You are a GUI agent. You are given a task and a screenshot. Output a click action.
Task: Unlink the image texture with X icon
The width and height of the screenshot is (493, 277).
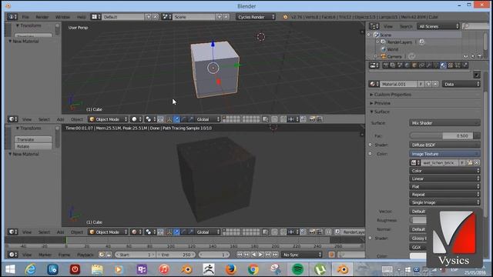pos(477,162)
